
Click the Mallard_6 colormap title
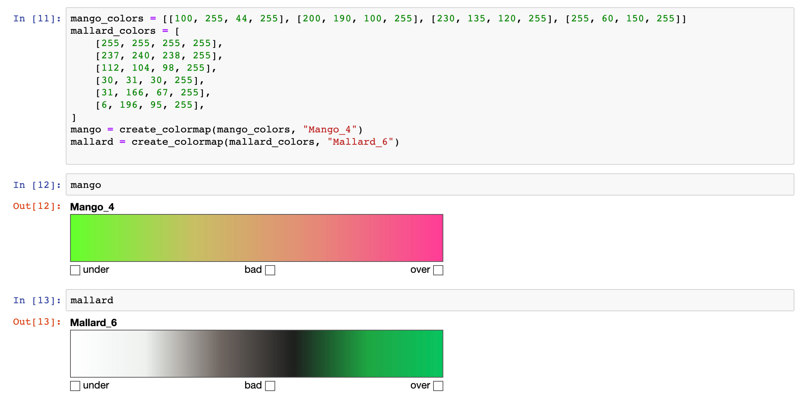93,322
